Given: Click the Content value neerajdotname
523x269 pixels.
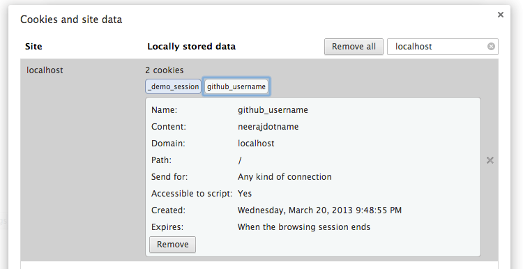Looking at the screenshot, I should click(x=268, y=127).
